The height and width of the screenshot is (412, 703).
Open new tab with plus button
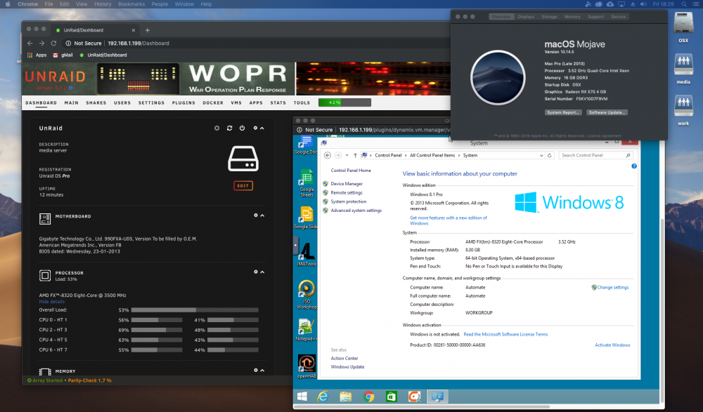click(x=148, y=30)
